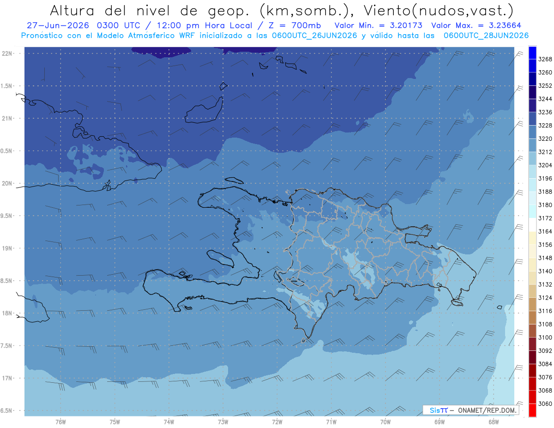This screenshot has width=554, height=428.
Task: Click the bright blue swatch above 3268
Action: [532, 53]
